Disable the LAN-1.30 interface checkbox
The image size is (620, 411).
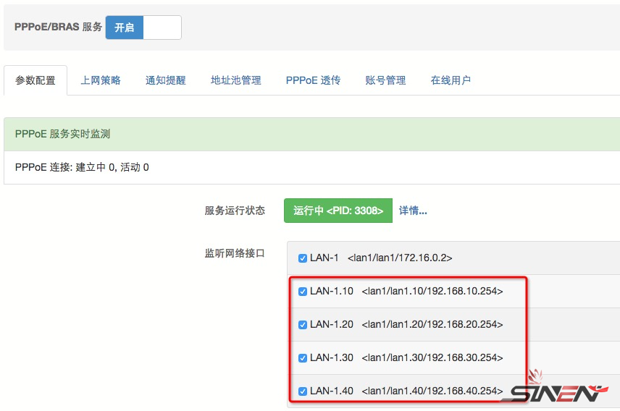pos(303,357)
